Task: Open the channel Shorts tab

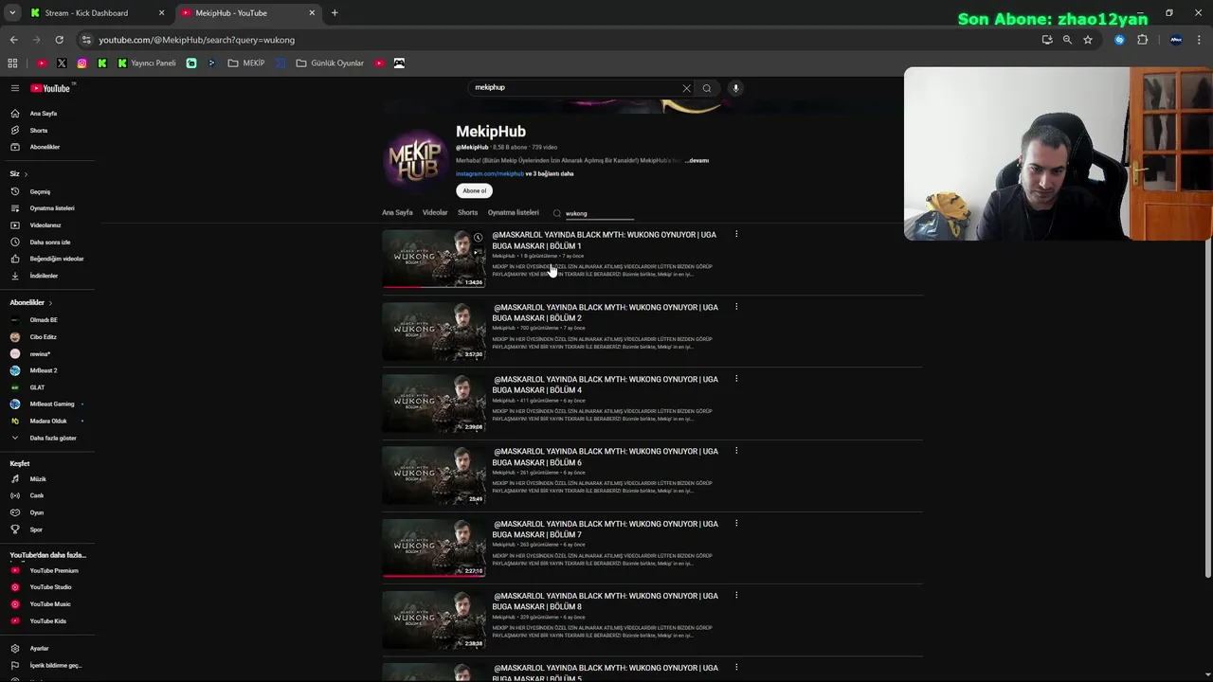Action: tap(468, 213)
